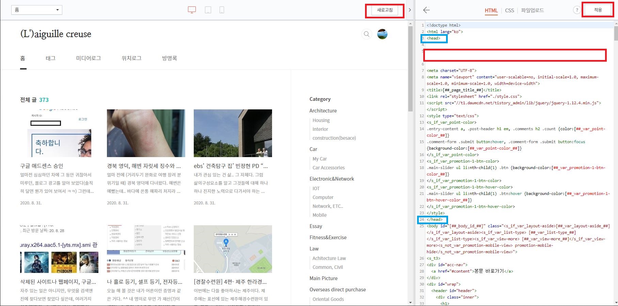Viewport: 618px width, 306px height.
Task: Open thumbnail of 경북 영덕 해변 post
Action: 146,133
